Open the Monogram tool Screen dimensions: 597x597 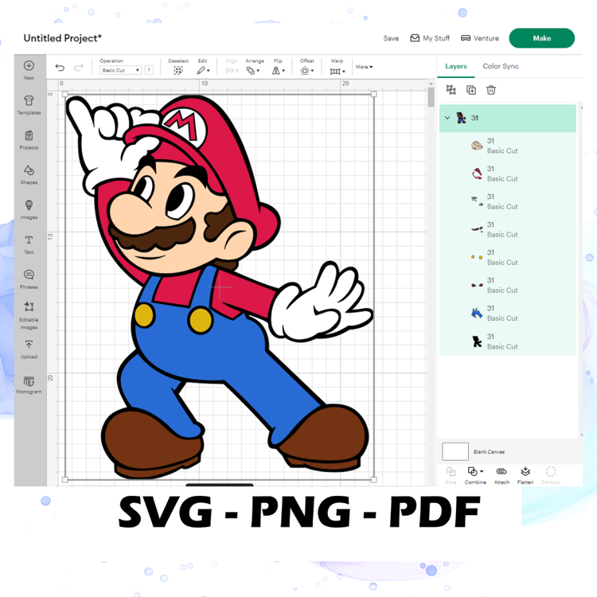[29, 381]
